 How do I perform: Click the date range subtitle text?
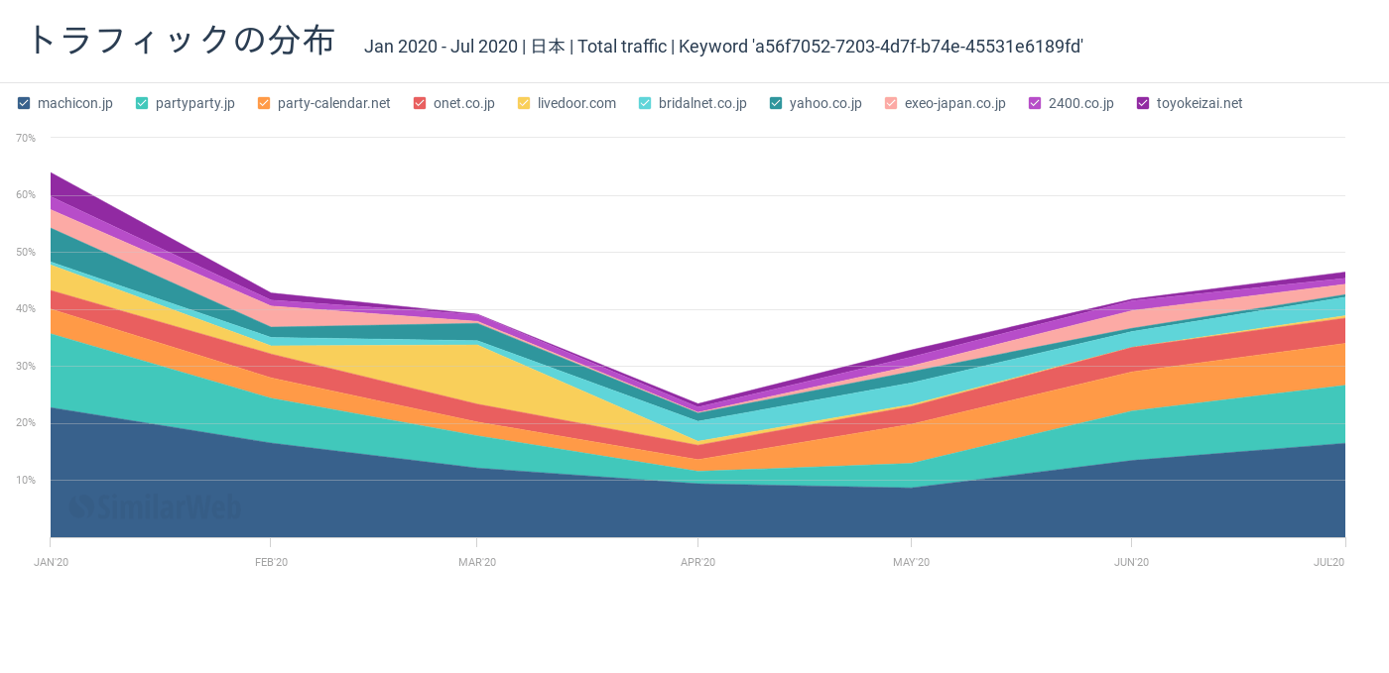click(441, 47)
